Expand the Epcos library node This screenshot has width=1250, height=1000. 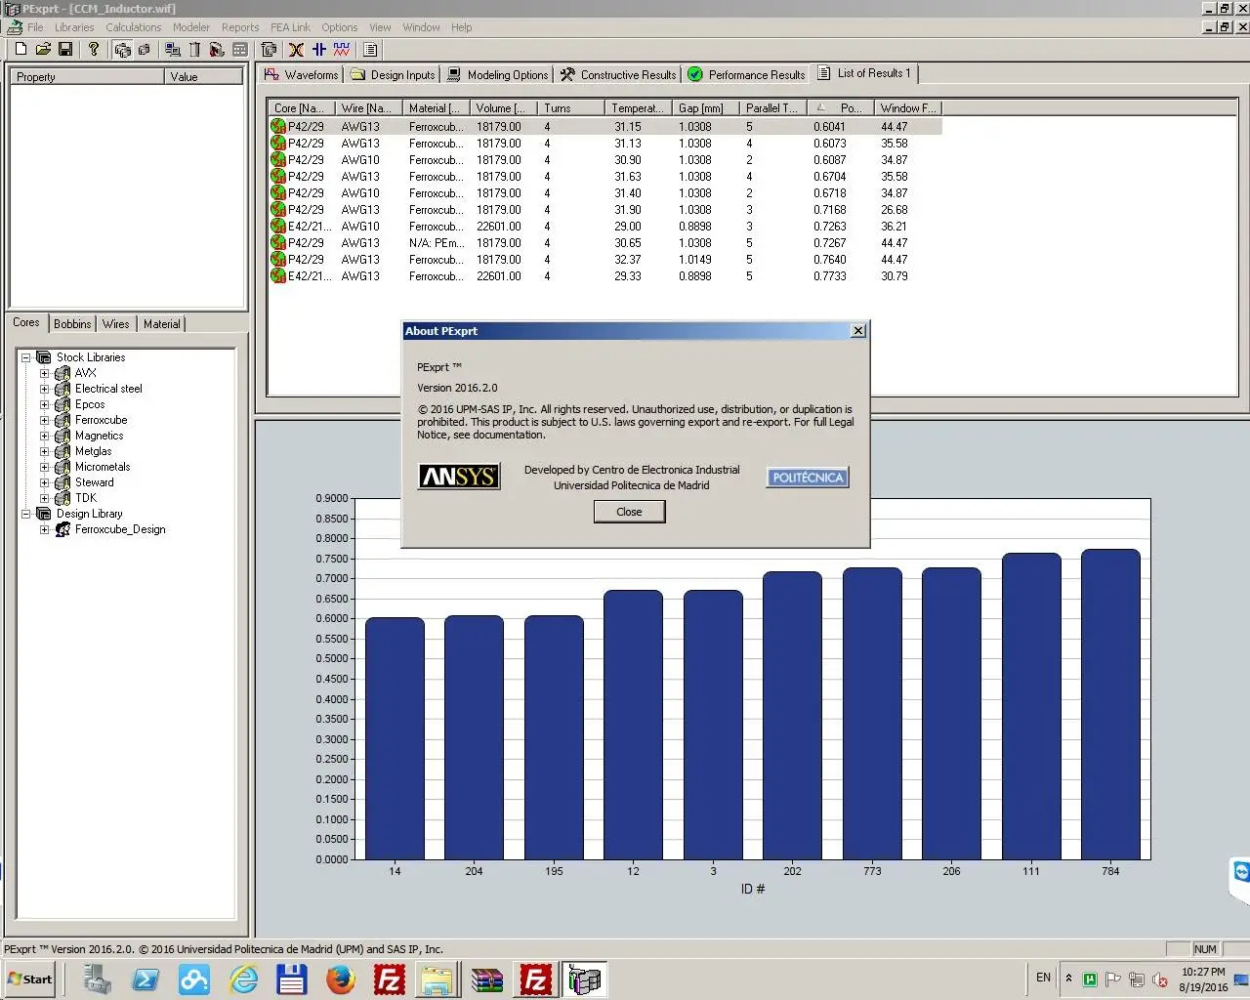coord(44,404)
